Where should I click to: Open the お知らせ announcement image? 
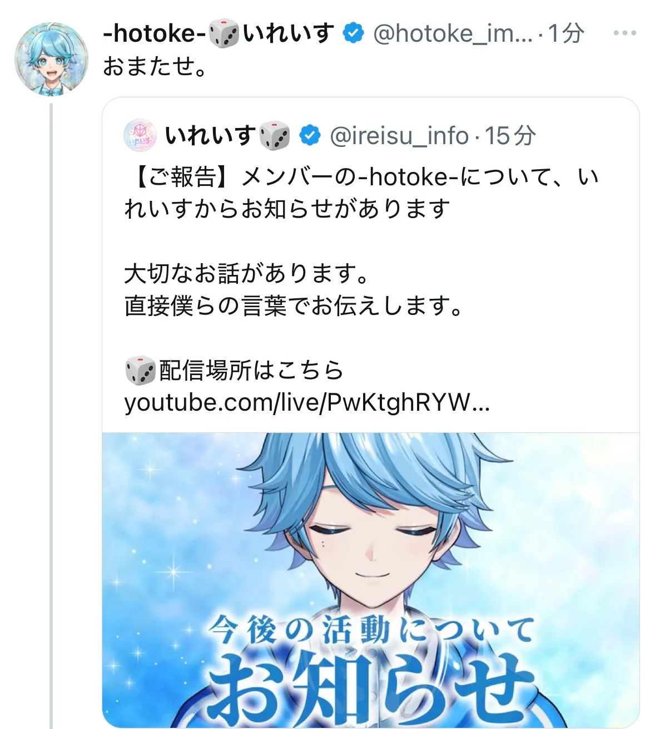point(371,580)
